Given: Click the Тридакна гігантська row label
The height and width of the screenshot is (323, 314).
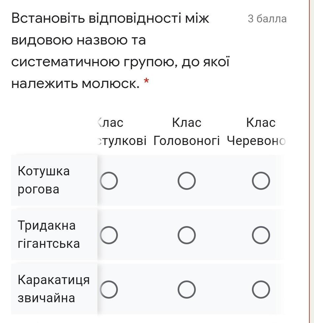Looking at the screenshot, I should point(49,234).
